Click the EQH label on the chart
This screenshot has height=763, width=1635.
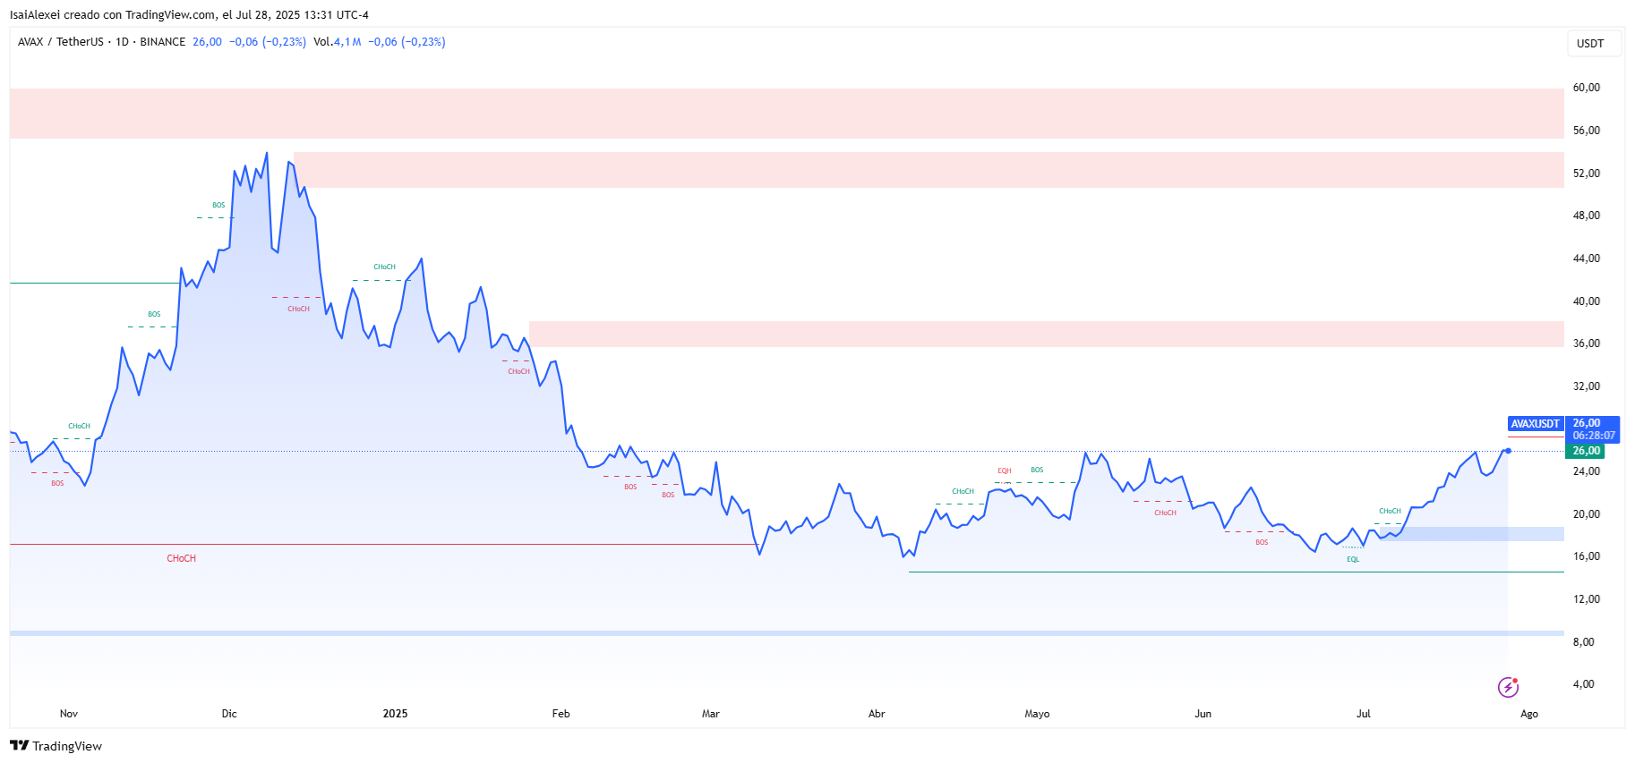tap(1005, 471)
